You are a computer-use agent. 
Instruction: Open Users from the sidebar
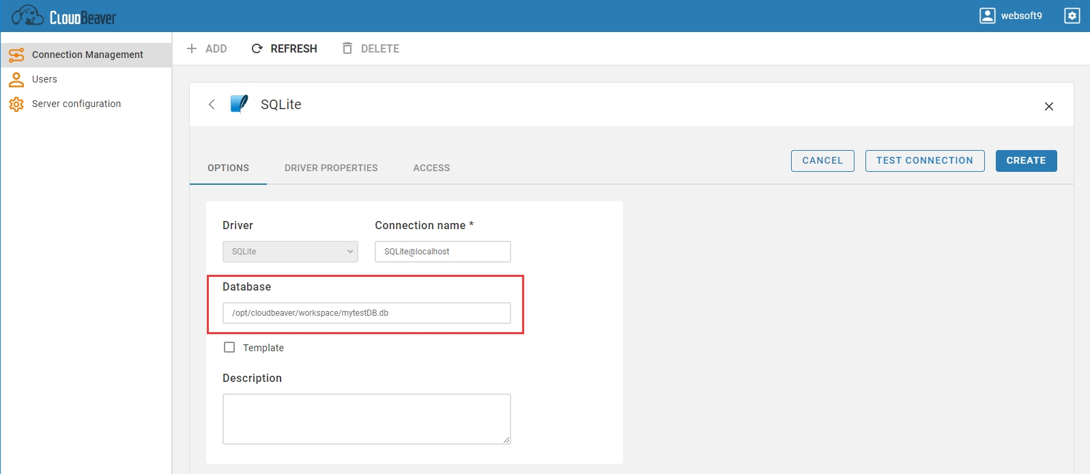click(x=44, y=79)
